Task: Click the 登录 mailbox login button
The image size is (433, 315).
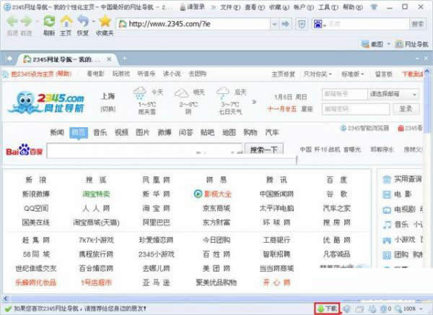Action: pos(406,109)
